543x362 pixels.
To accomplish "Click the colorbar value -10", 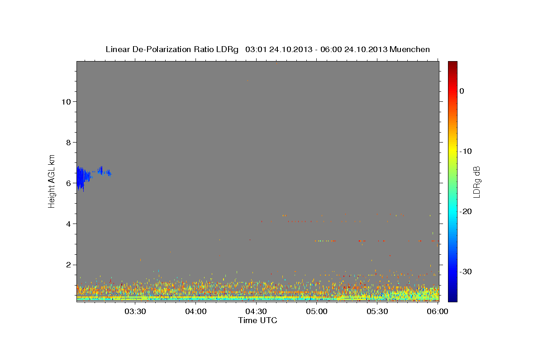I will pyautogui.click(x=466, y=151).
